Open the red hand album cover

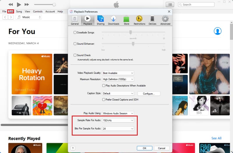pyautogui.click(x=180, y=64)
